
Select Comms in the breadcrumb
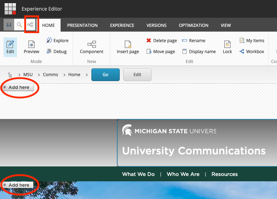pos(50,74)
